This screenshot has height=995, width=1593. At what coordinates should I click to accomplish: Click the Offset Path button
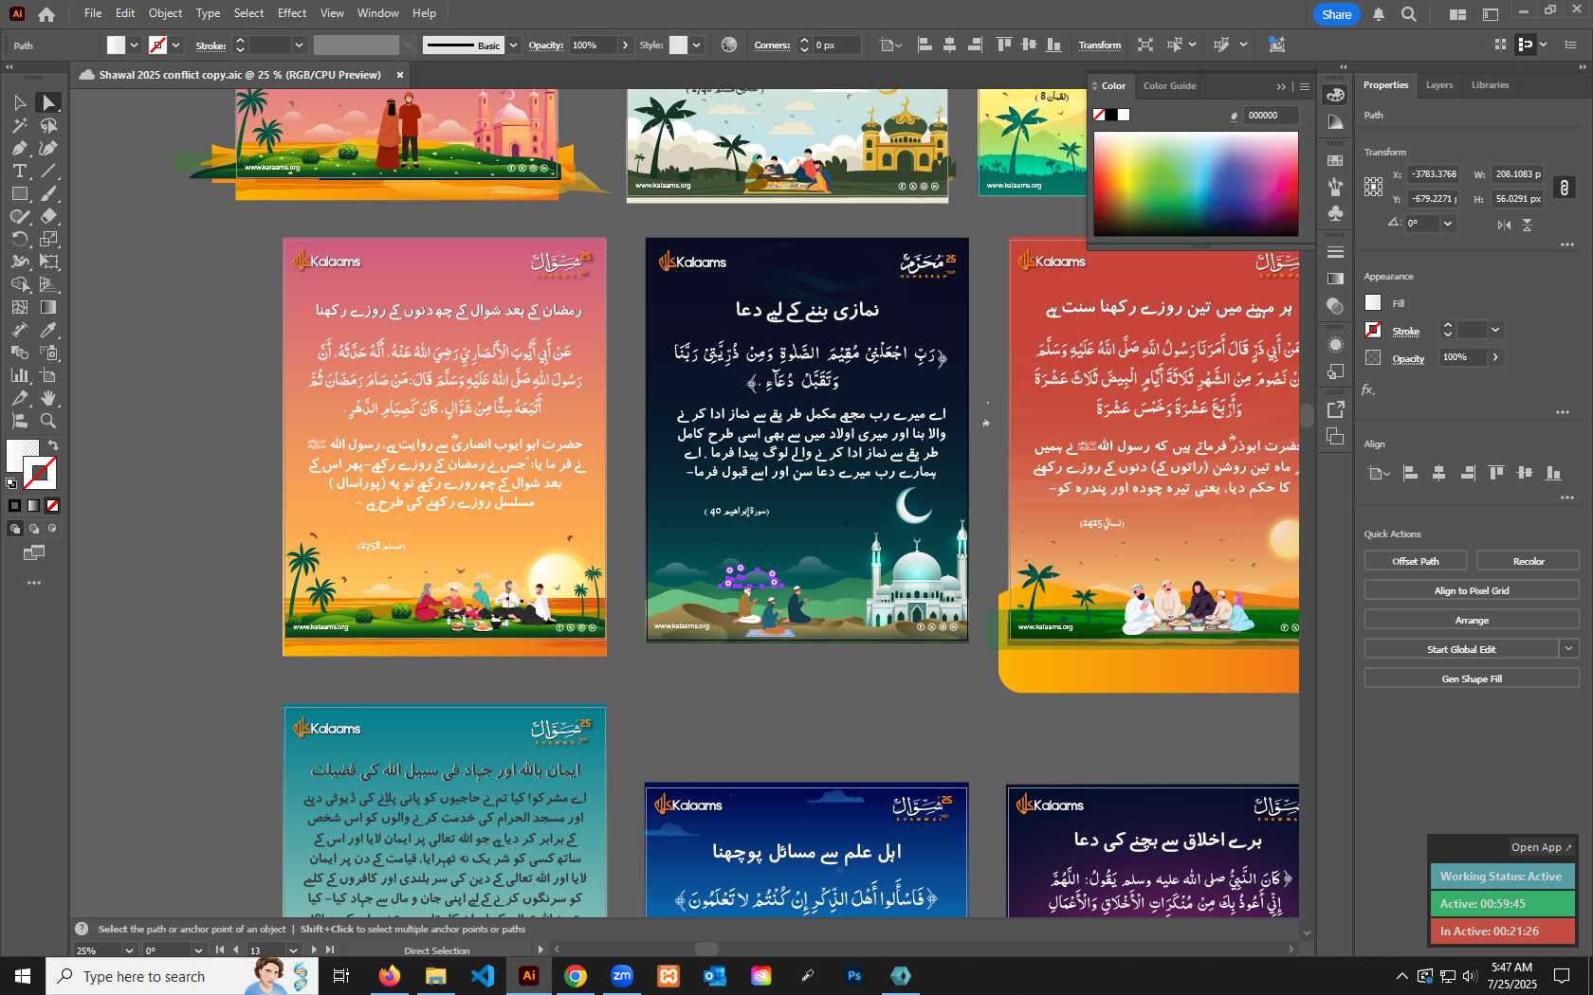[x=1415, y=561]
